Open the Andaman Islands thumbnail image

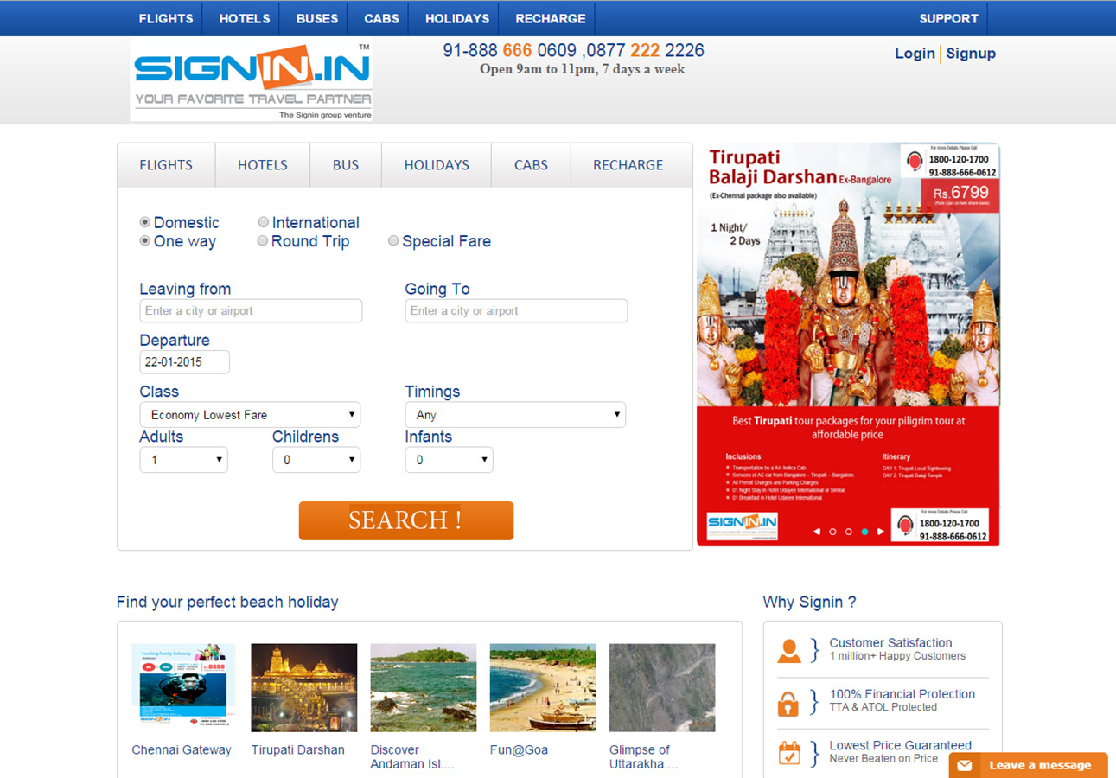(x=424, y=687)
